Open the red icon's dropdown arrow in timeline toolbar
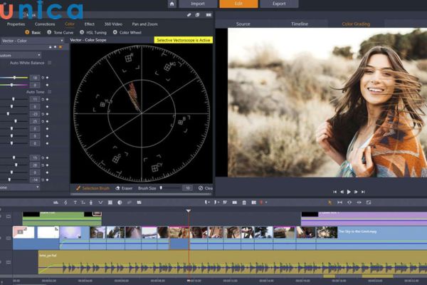 (266, 202)
